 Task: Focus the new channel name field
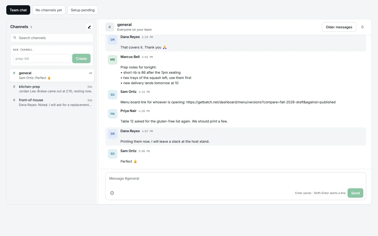pyautogui.click(x=42, y=58)
